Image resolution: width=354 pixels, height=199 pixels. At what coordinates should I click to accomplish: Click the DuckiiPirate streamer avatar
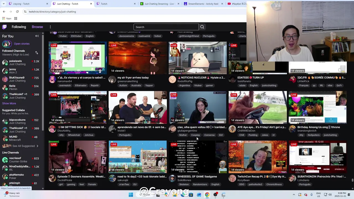(x=52, y=179)
